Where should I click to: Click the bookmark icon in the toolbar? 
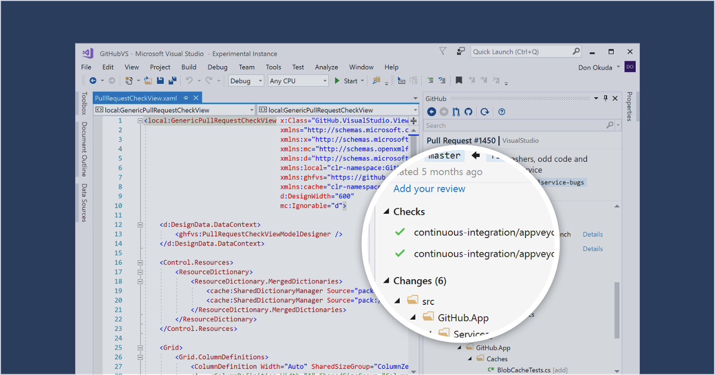[x=459, y=81]
